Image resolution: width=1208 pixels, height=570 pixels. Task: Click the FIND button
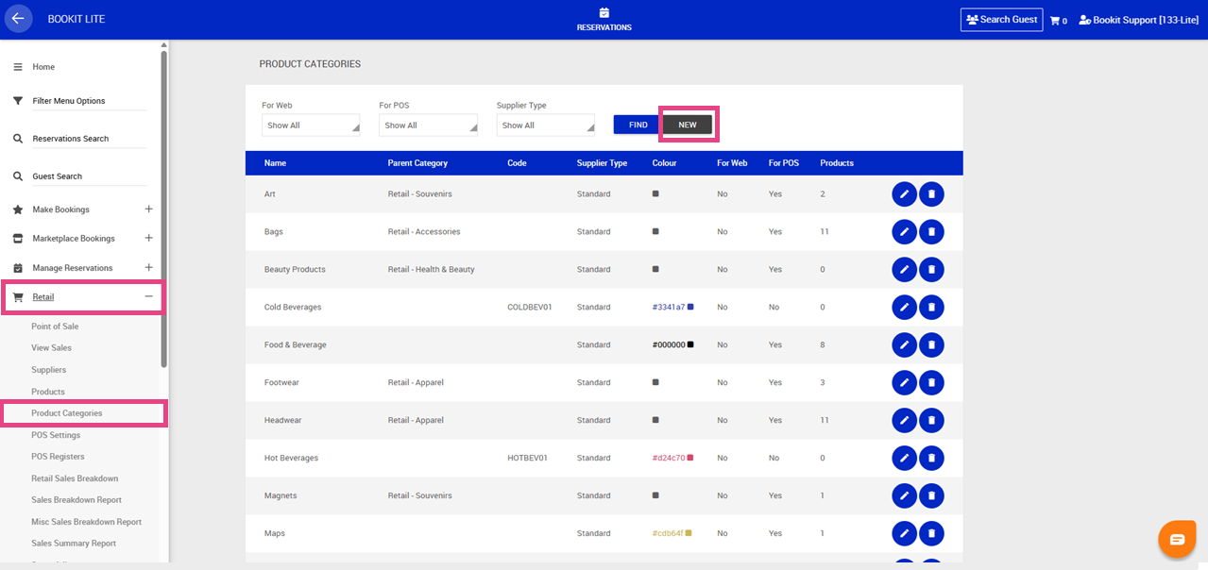638,125
